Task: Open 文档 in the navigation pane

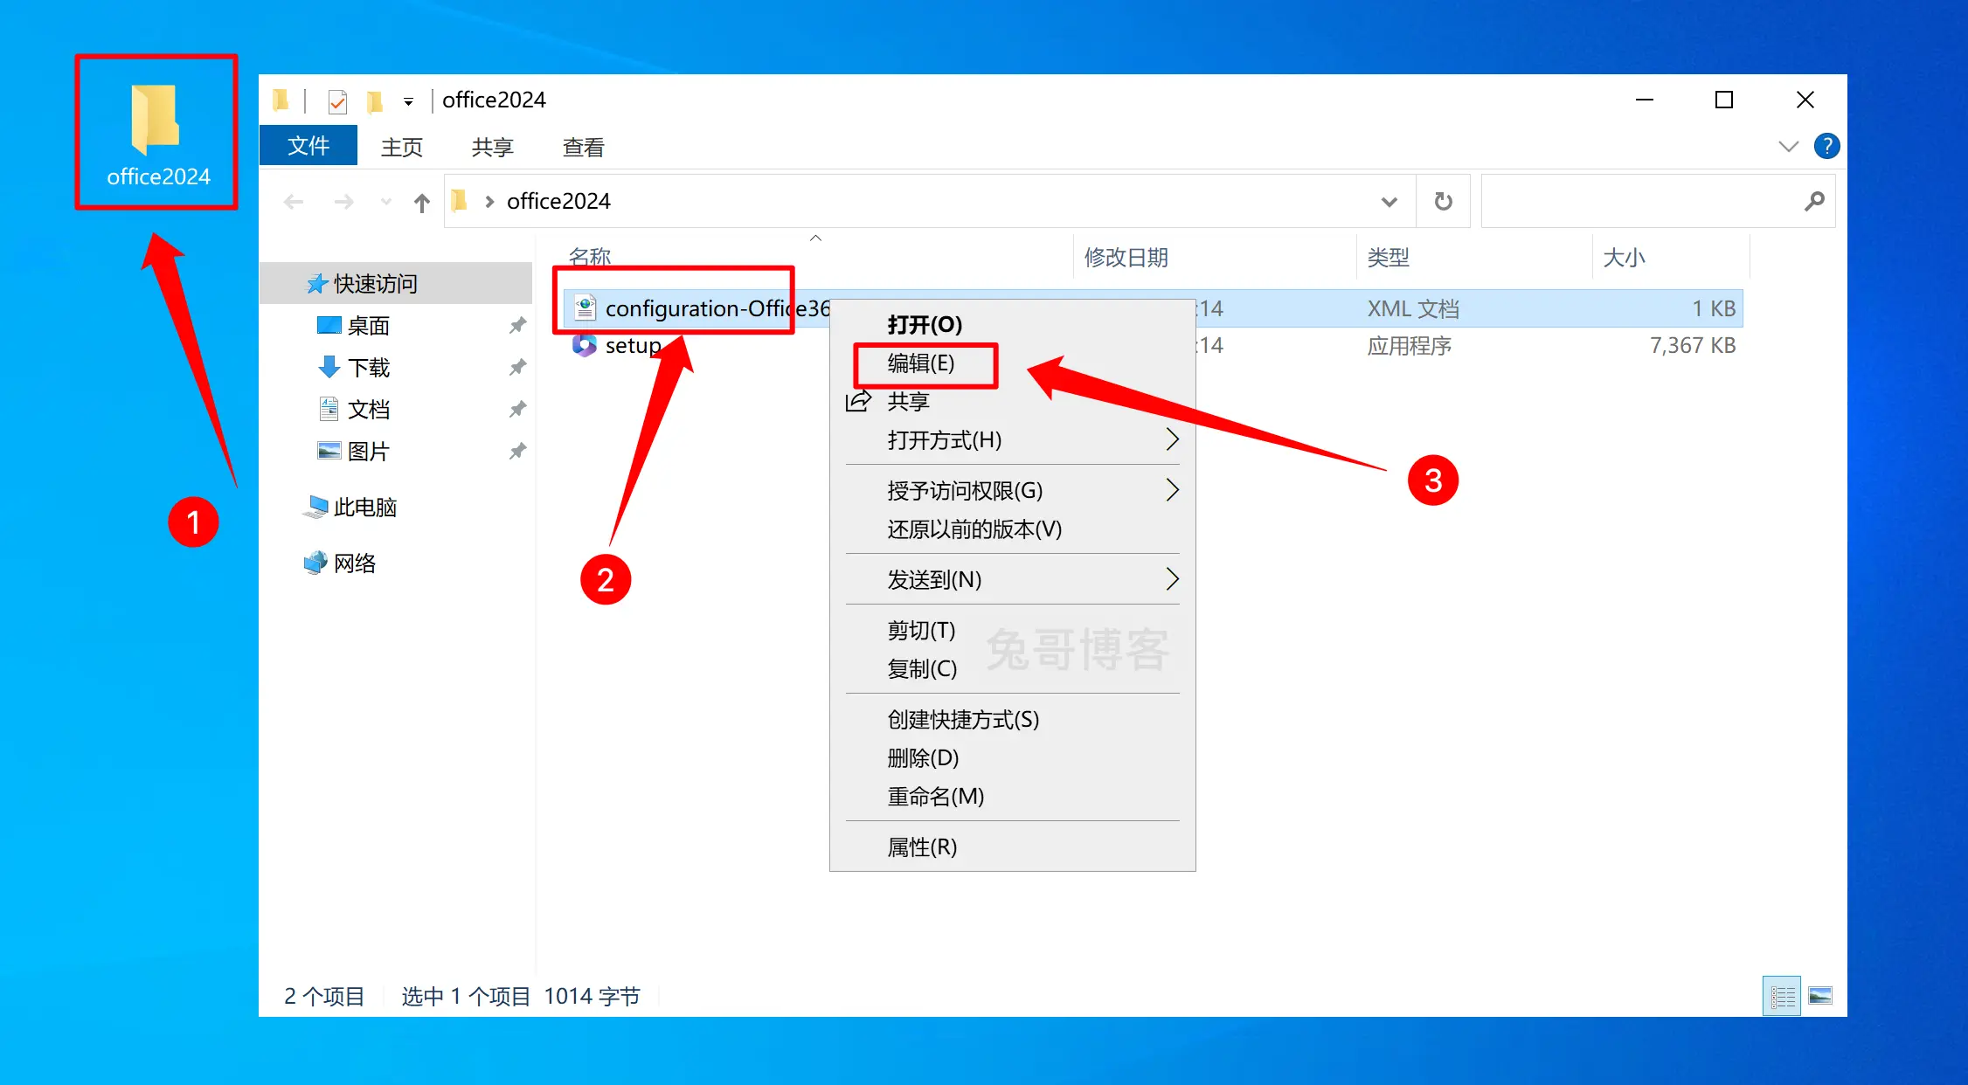Action: coord(368,410)
